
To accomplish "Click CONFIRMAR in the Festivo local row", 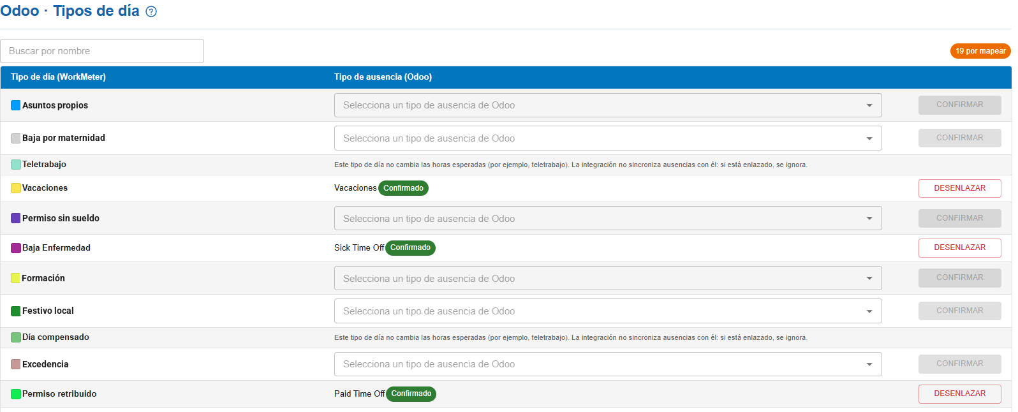I will pyautogui.click(x=959, y=311).
